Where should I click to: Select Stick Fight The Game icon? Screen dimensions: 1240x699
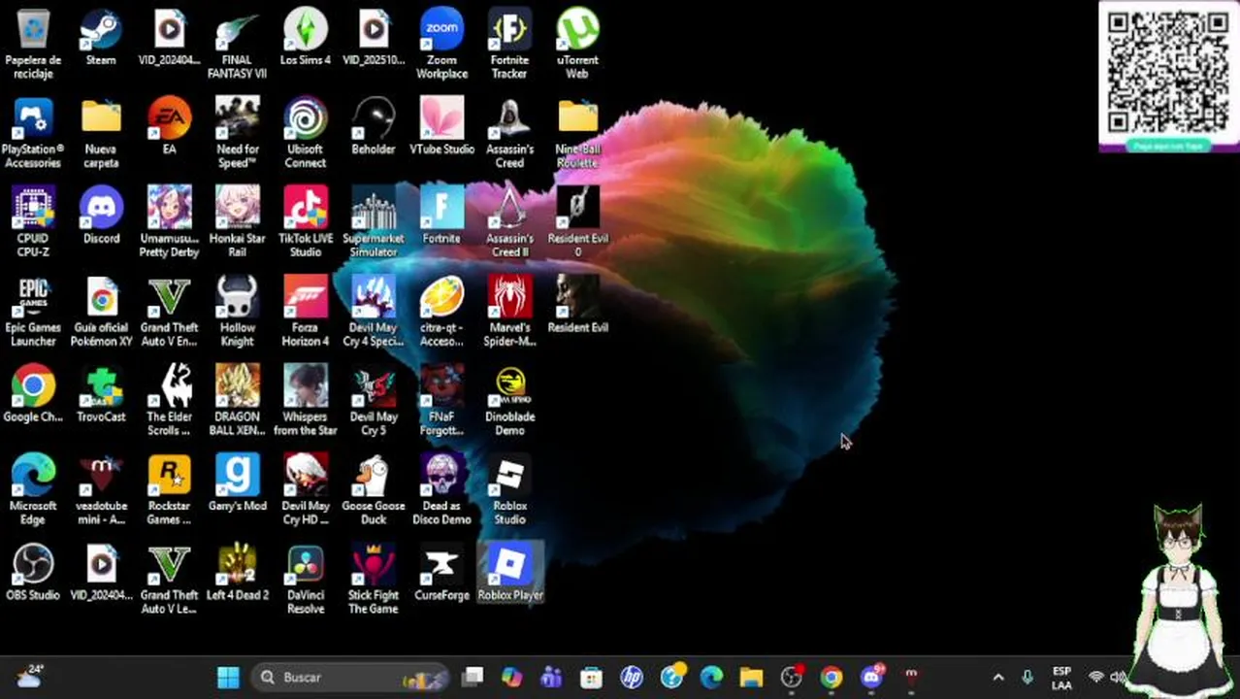point(374,581)
